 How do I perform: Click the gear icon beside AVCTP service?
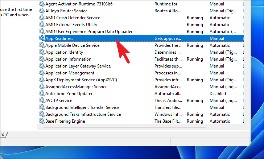(x=42, y=100)
